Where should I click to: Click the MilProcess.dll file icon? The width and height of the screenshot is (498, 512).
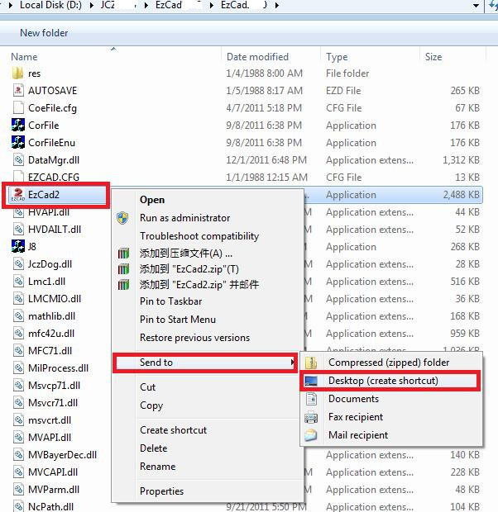tap(18, 368)
